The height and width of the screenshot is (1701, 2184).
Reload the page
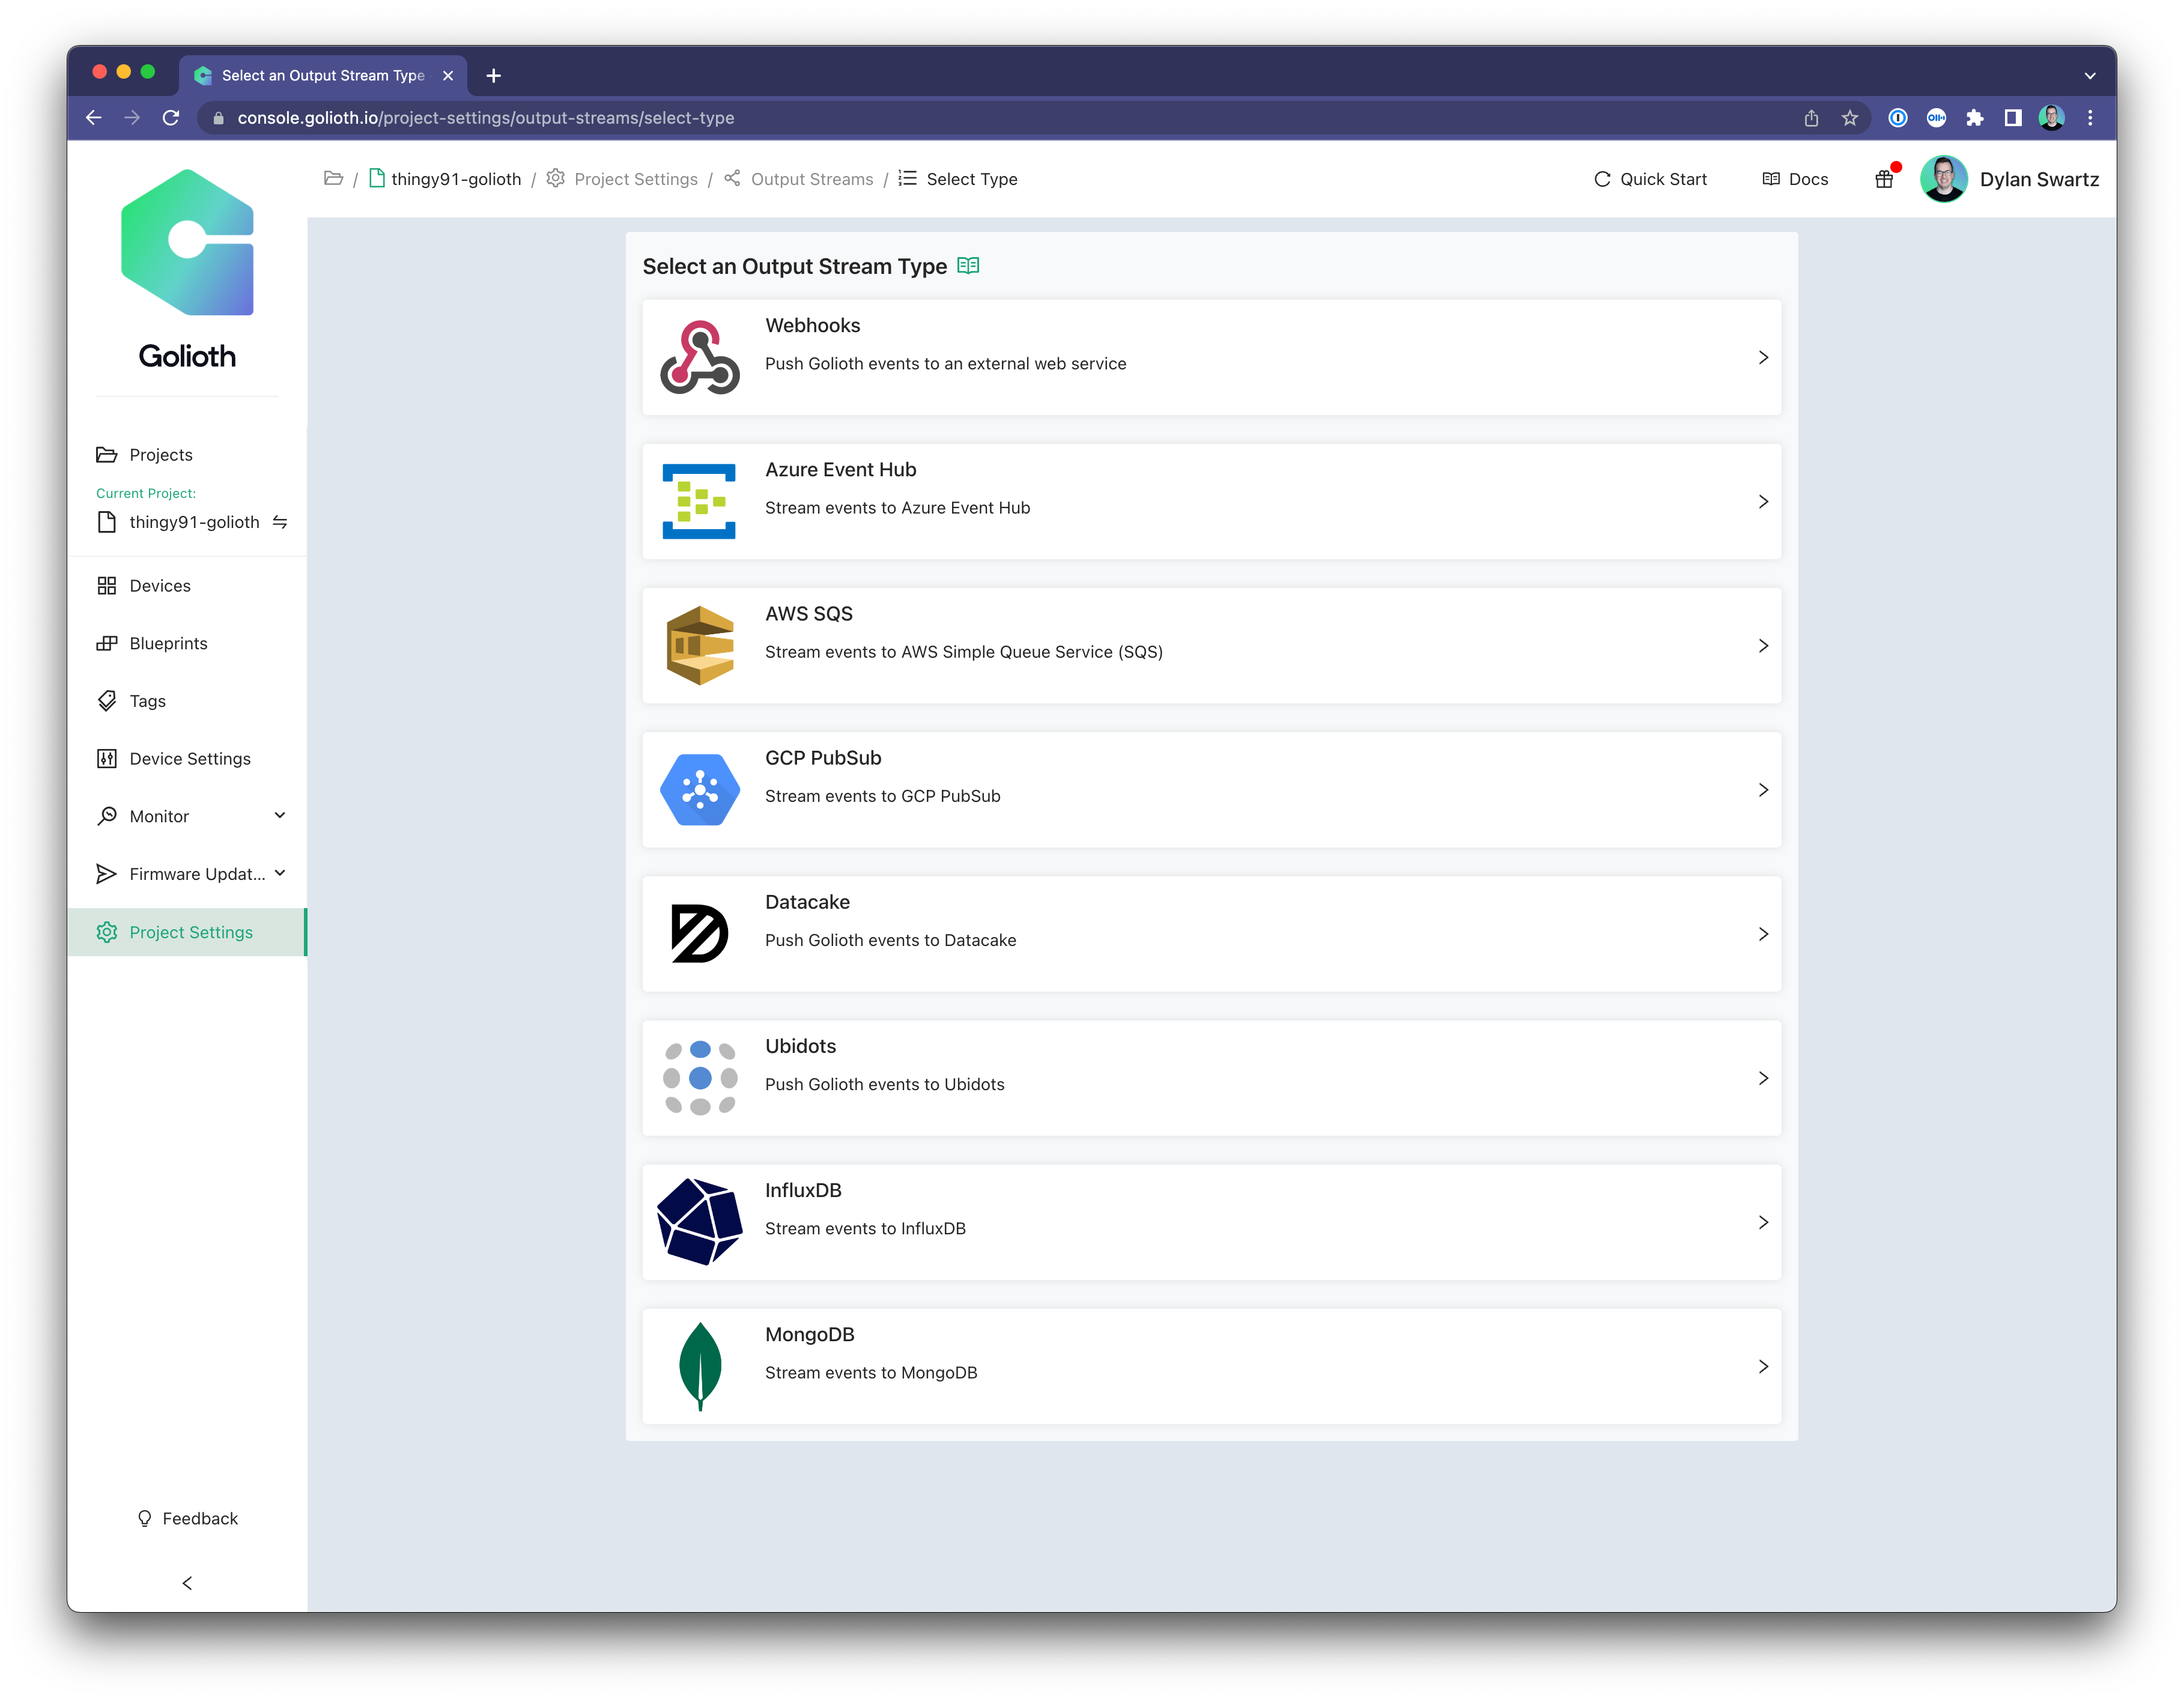[x=171, y=118]
